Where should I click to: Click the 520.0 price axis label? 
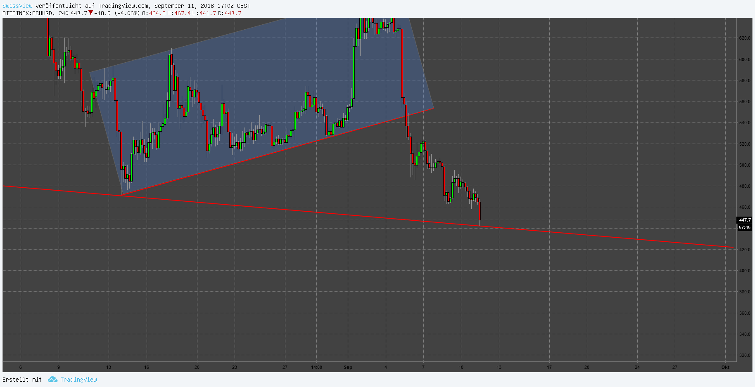(x=745, y=144)
